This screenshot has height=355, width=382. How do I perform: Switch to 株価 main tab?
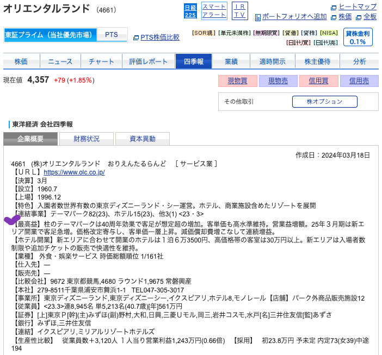click(21, 61)
